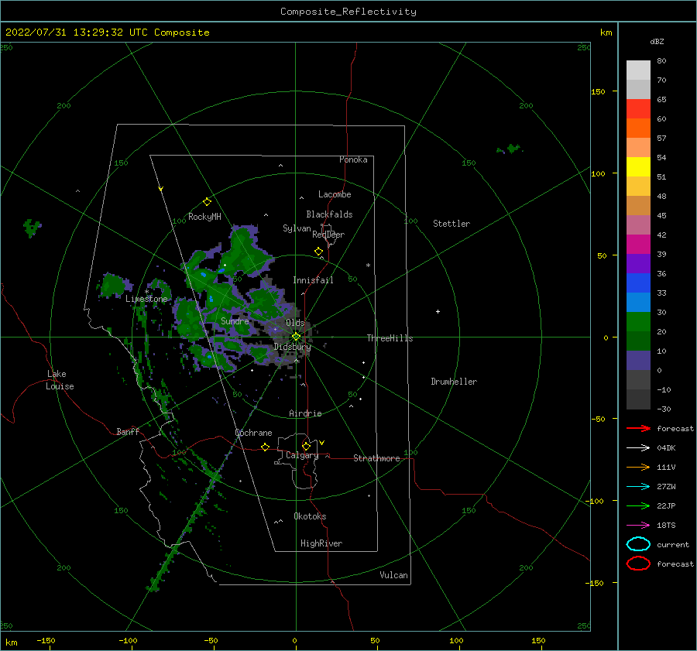Click the Blackfalds city label

329,214
